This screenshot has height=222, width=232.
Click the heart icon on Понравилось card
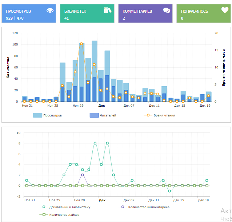coord(225,10)
